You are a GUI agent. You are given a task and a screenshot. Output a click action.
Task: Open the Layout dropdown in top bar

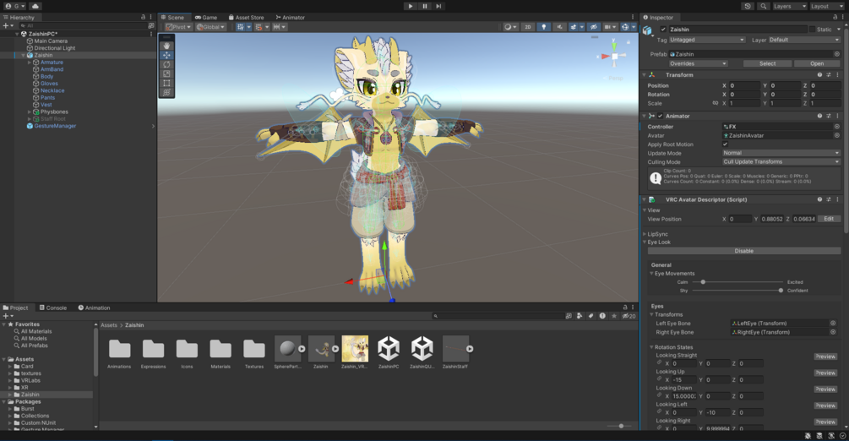[827, 6]
